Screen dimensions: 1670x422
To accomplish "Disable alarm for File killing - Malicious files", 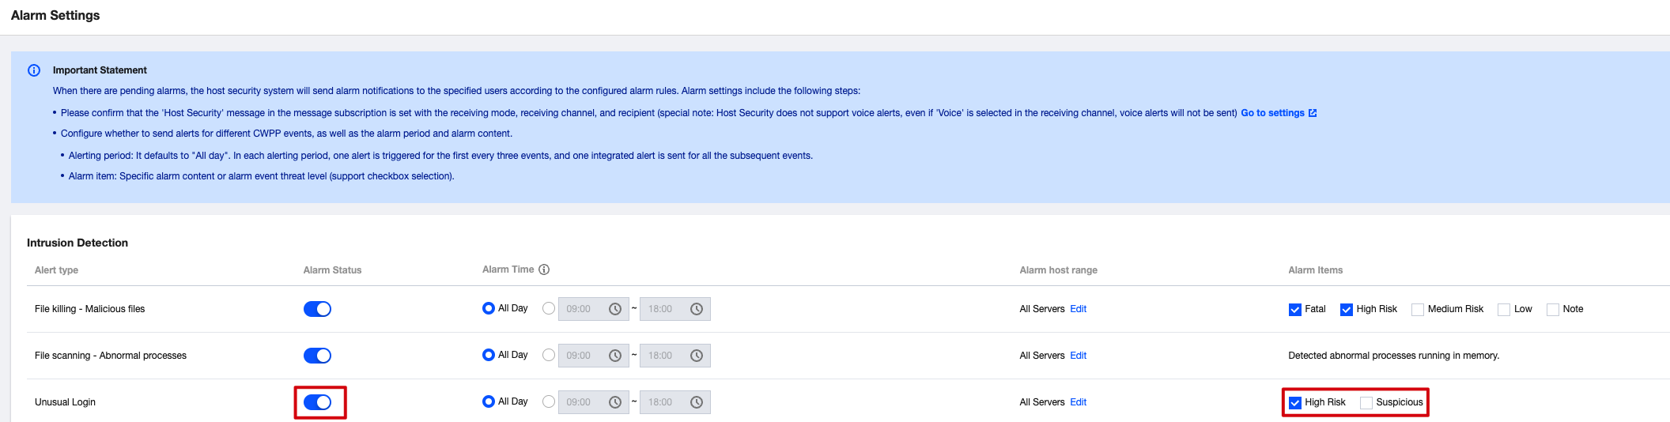I will [x=317, y=309].
